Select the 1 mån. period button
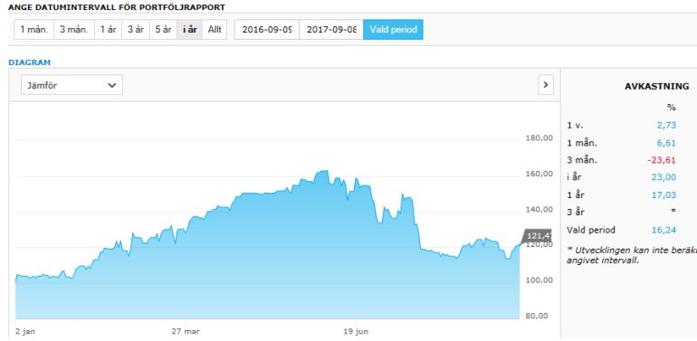The width and height of the screenshot is (697, 341). [x=33, y=30]
